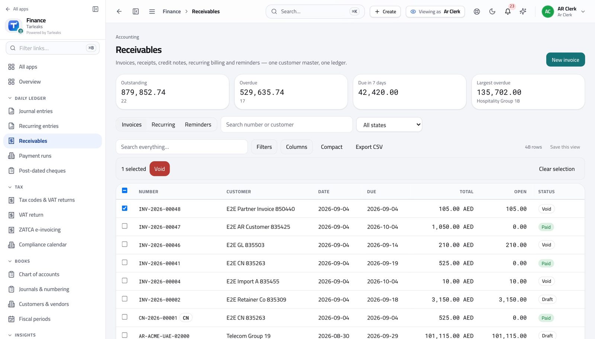
Task: Switch to dark mode with the moon icon
Action: 492,12
